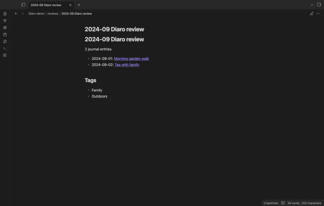Click the bottom list-style ribbon icon
Screen dimensions: 324x206
tap(5, 55)
